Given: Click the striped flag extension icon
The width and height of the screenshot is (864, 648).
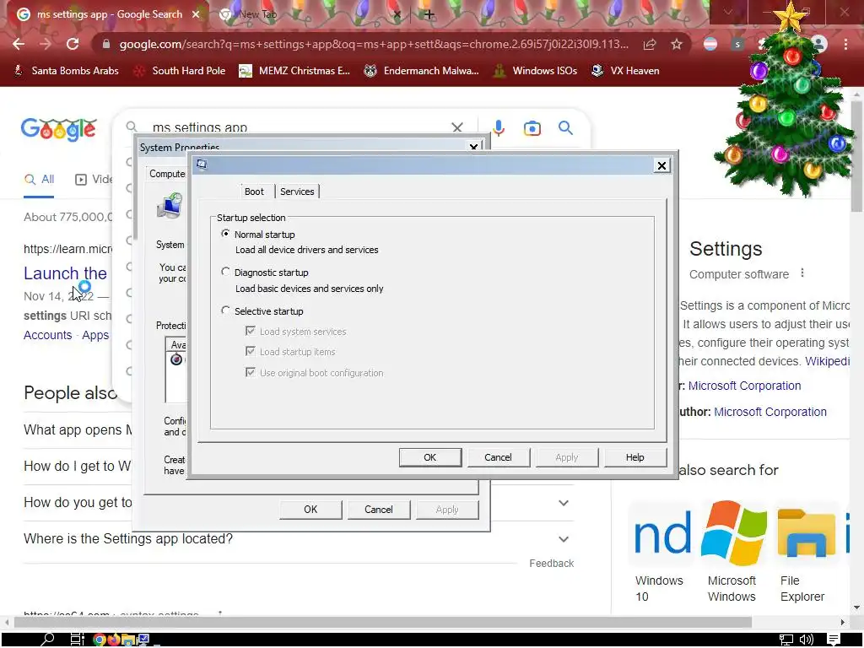Looking at the screenshot, I should 710,44.
